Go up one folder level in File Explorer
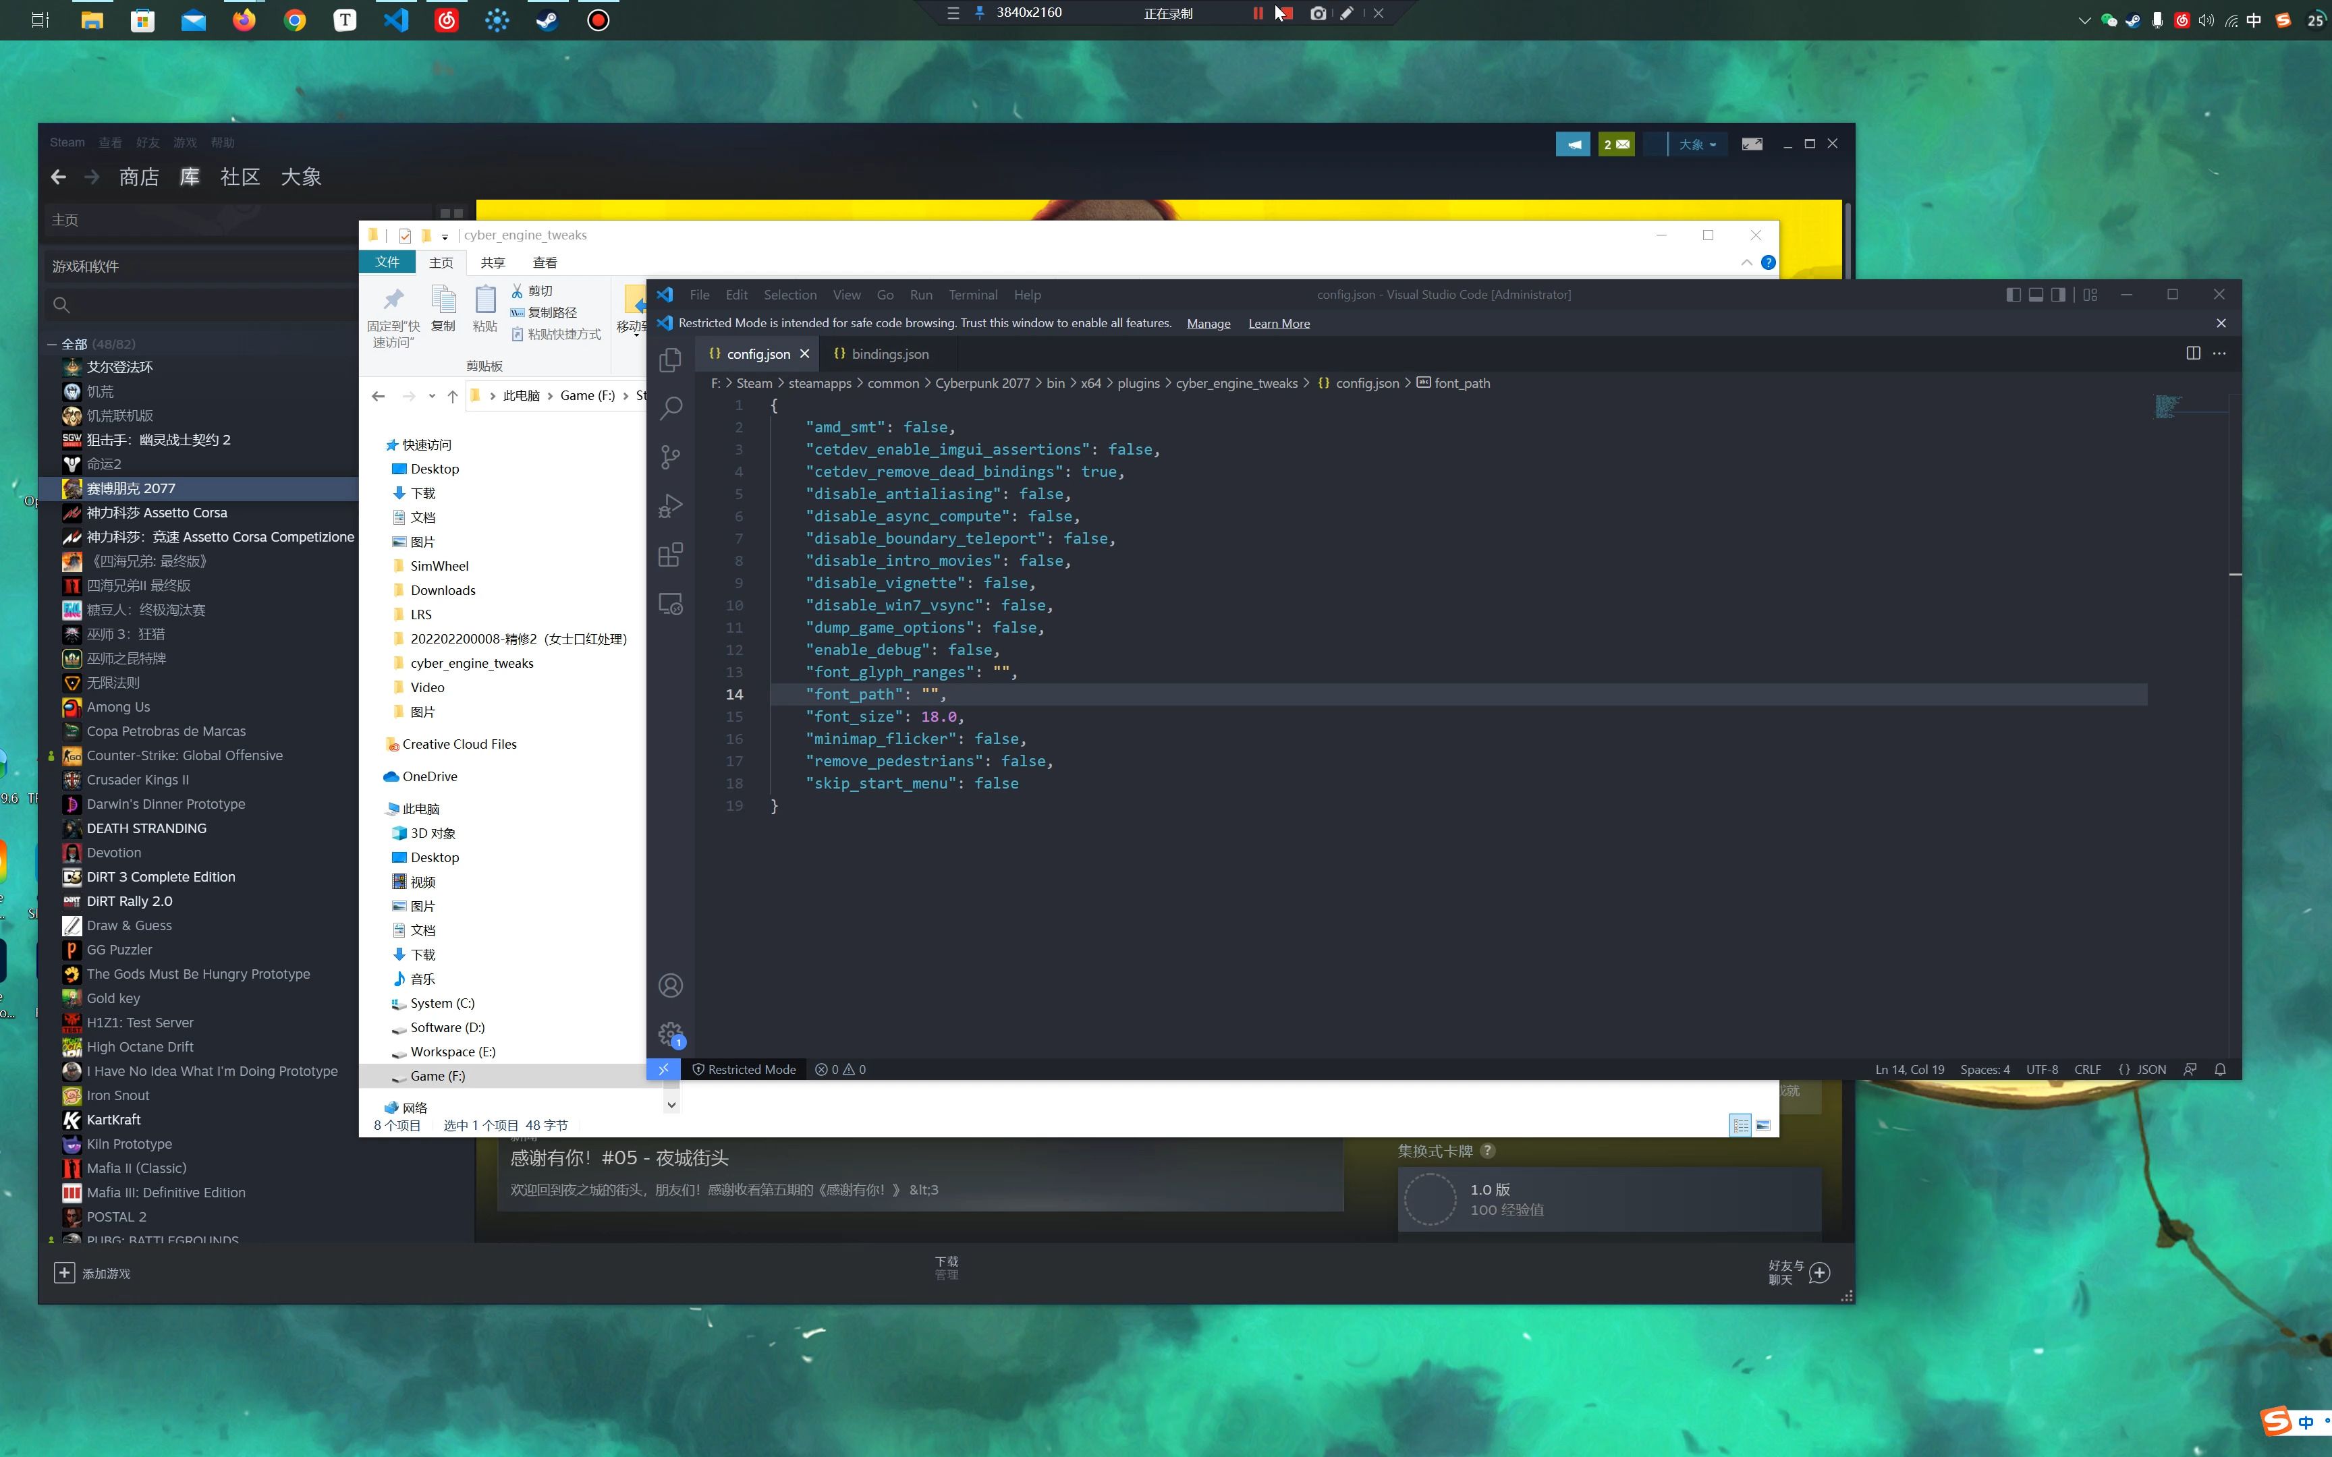Image resolution: width=2332 pixels, height=1457 pixels. click(x=452, y=396)
